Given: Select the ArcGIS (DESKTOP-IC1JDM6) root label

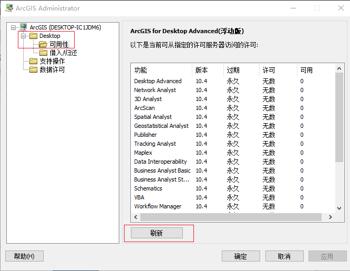Looking at the screenshot, I should (65, 27).
